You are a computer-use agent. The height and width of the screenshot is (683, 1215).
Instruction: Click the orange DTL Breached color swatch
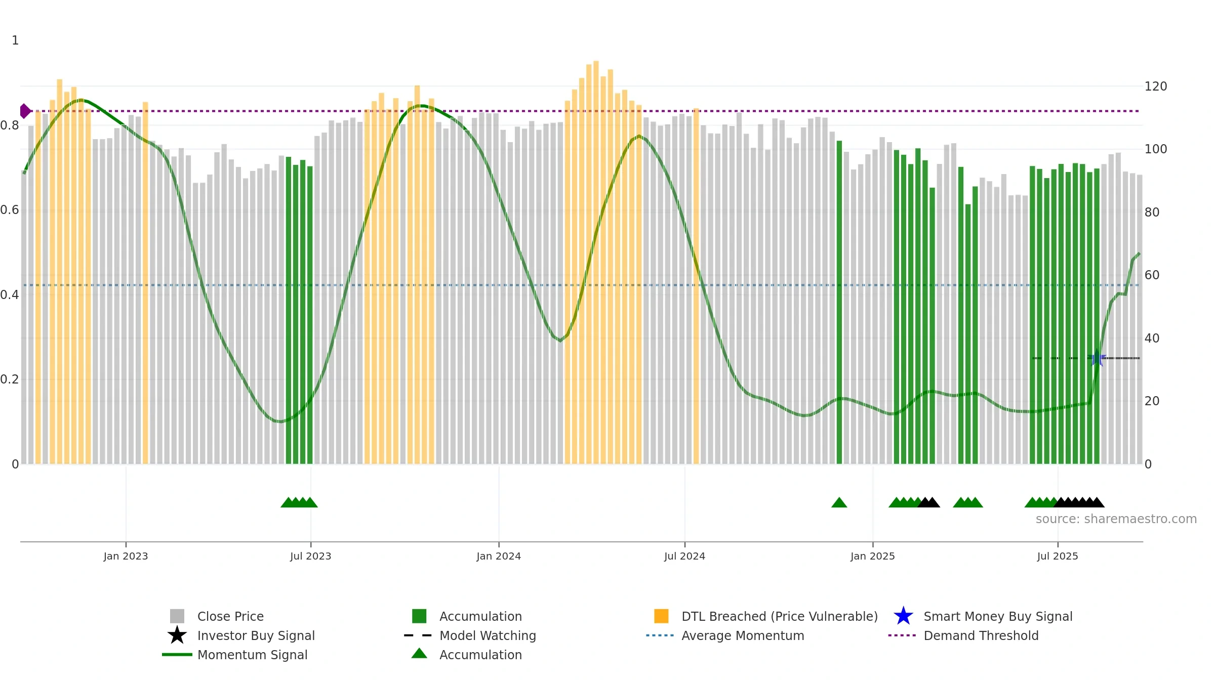tap(661, 616)
